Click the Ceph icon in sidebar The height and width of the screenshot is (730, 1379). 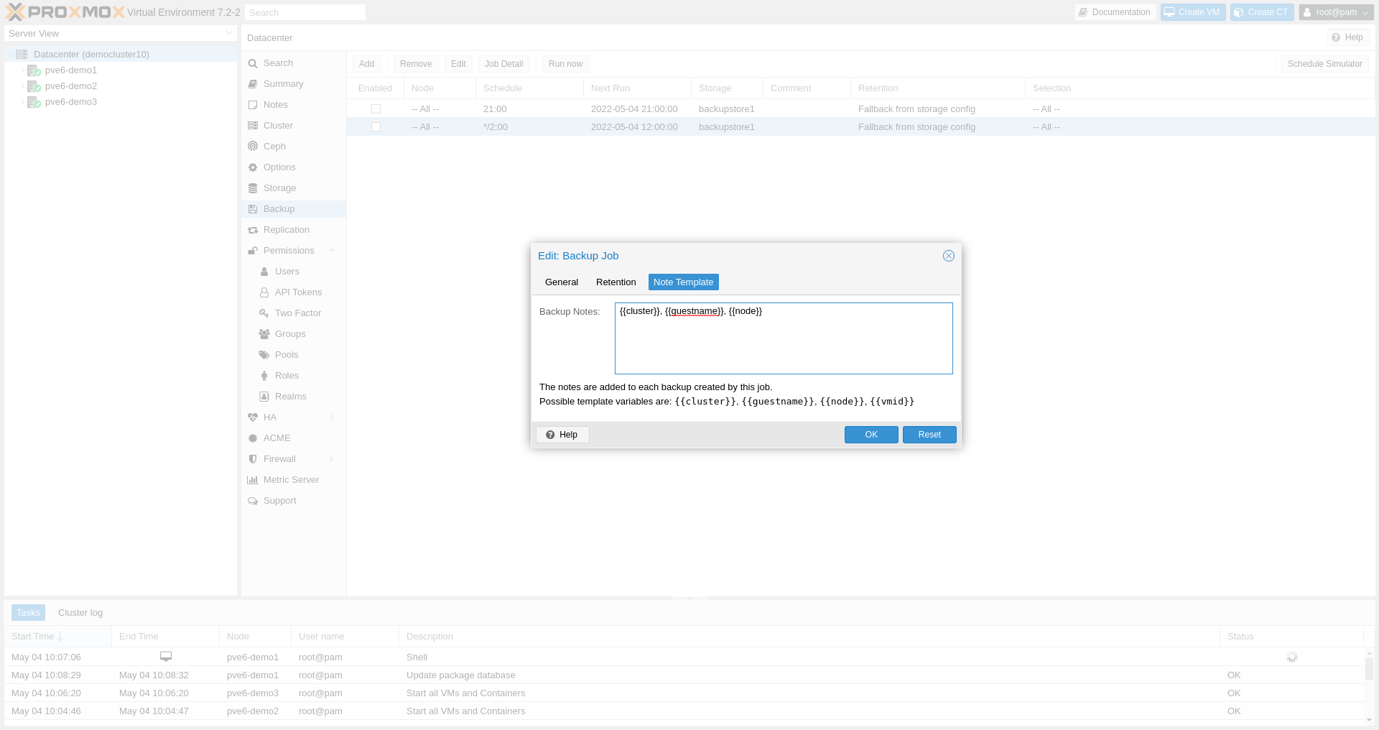pyautogui.click(x=253, y=147)
